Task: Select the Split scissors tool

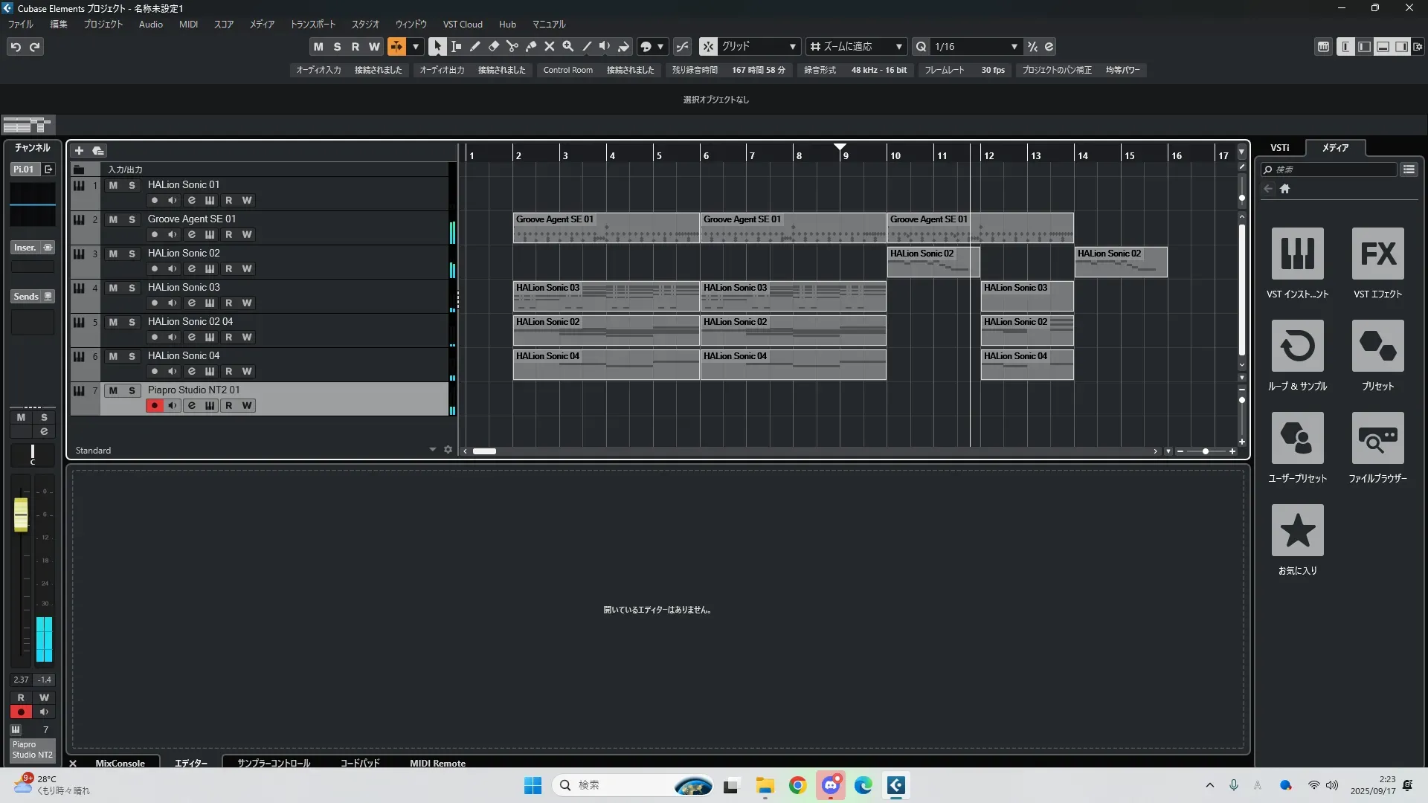Action: 512,46
